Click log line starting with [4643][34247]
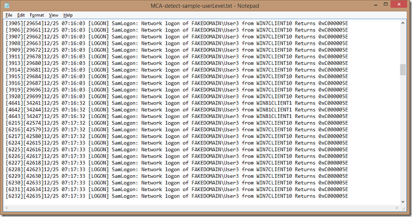 177,116
